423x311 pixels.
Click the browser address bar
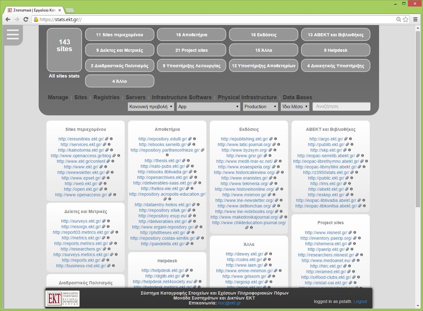[x=214, y=19]
